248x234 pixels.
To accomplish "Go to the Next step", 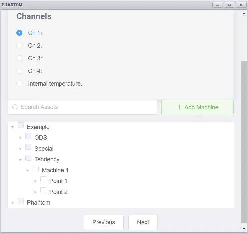I will (143, 222).
